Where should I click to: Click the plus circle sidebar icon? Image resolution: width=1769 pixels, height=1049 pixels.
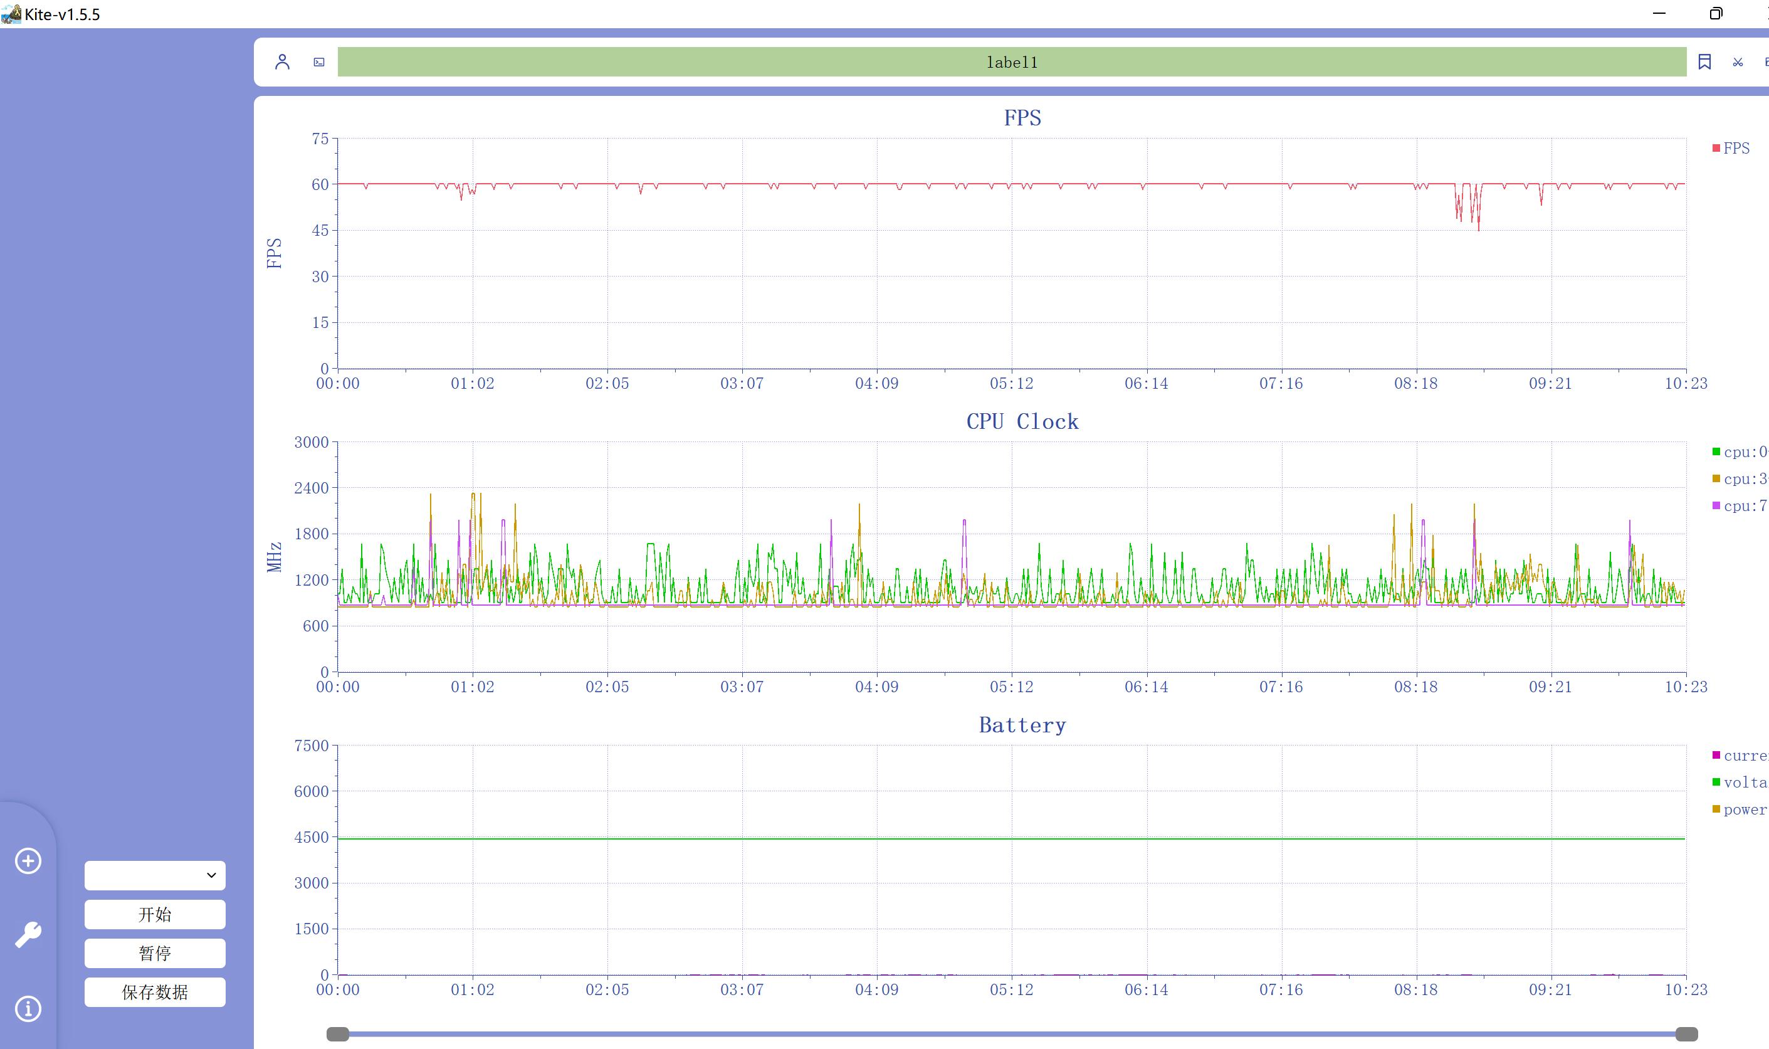tap(28, 861)
